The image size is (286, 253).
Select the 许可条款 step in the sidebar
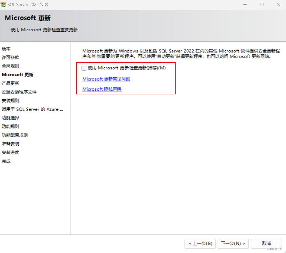[x=10, y=58]
